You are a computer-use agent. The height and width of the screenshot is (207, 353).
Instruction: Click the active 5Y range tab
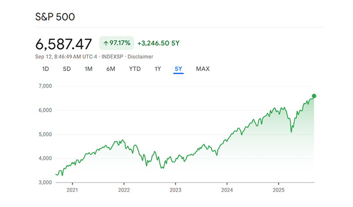pos(179,69)
